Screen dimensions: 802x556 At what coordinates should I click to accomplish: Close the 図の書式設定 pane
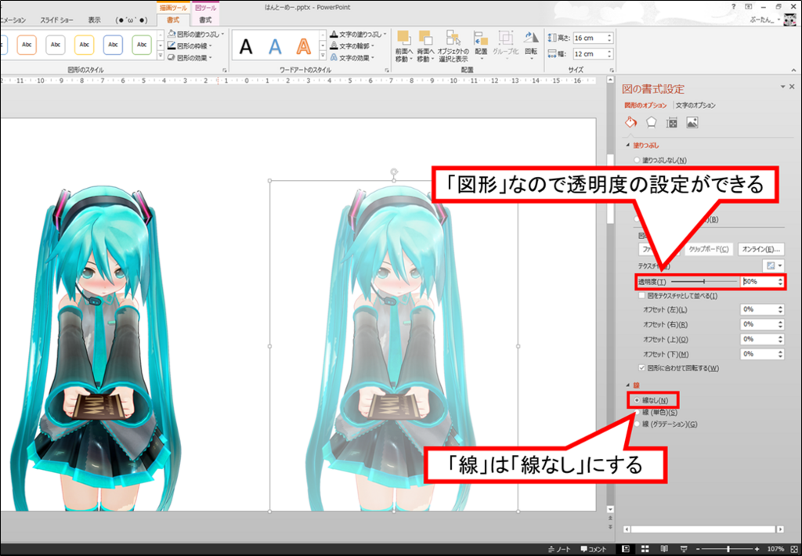click(x=792, y=87)
